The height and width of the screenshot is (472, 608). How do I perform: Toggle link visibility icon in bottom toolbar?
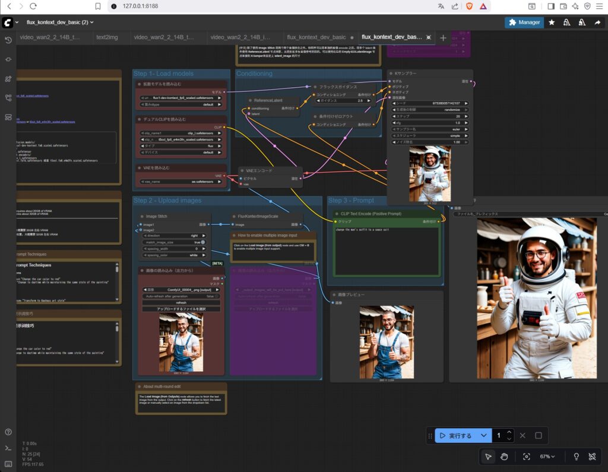pyautogui.click(x=592, y=457)
